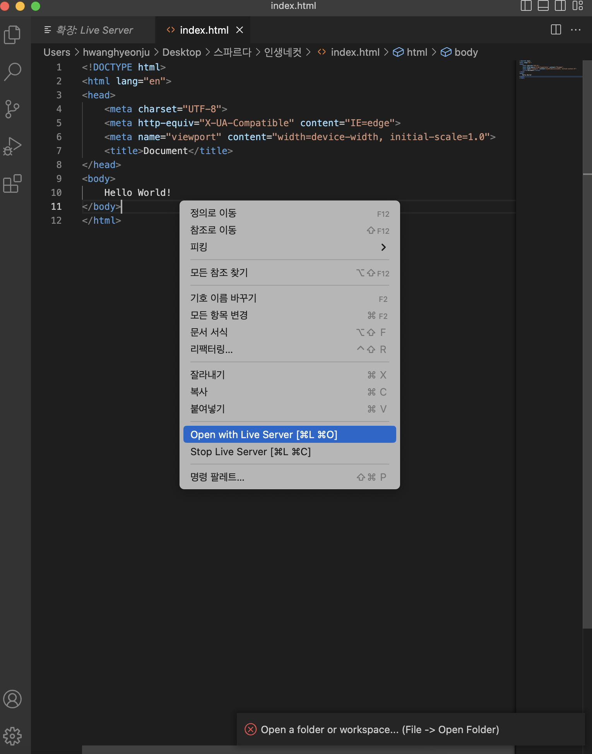The width and height of the screenshot is (592, 754).
Task: Click the closing </html> tag
Action: [101, 221]
